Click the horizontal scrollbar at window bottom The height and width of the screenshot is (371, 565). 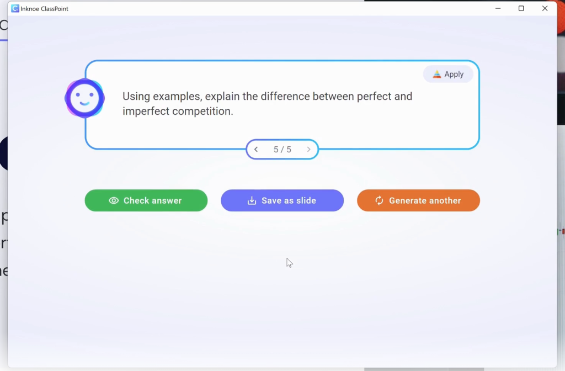pos(424,369)
